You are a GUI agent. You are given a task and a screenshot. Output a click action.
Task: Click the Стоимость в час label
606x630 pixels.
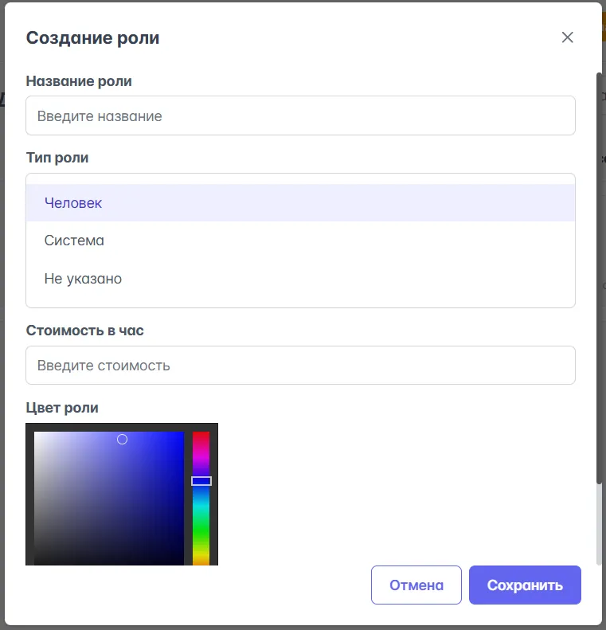[84, 330]
